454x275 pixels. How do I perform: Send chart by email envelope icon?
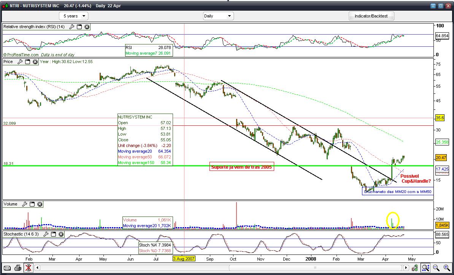coord(7,268)
